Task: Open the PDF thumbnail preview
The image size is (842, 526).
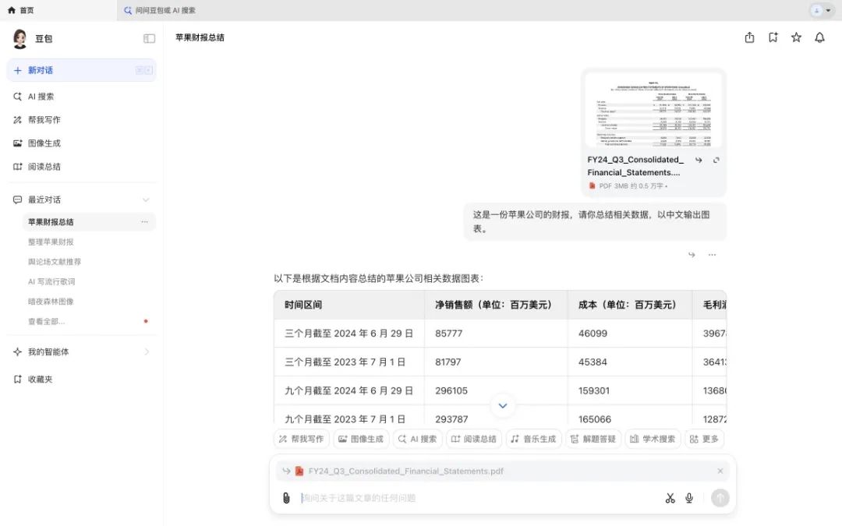Action: point(653,110)
